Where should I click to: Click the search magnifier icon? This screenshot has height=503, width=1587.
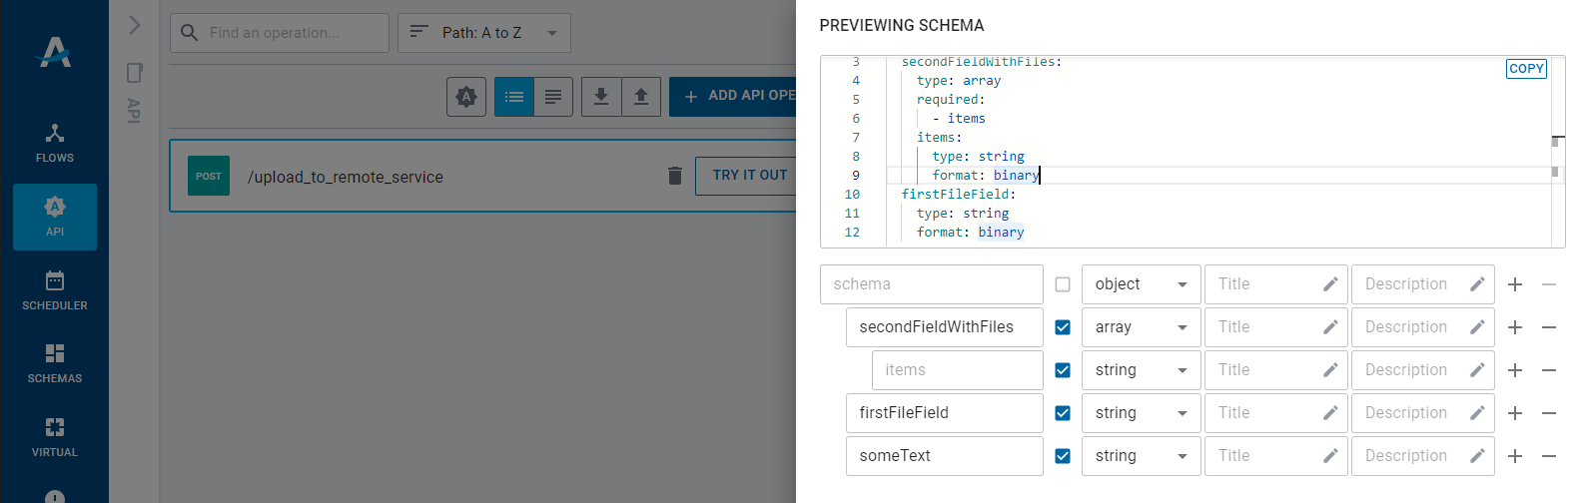[190, 33]
